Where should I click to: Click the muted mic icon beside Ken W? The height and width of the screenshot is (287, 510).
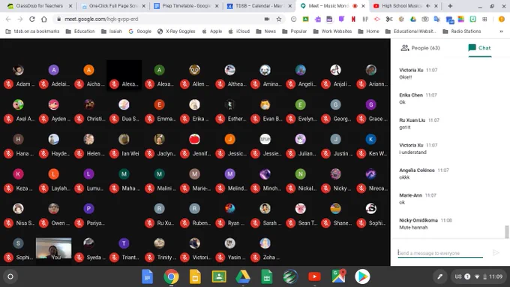[361, 153]
